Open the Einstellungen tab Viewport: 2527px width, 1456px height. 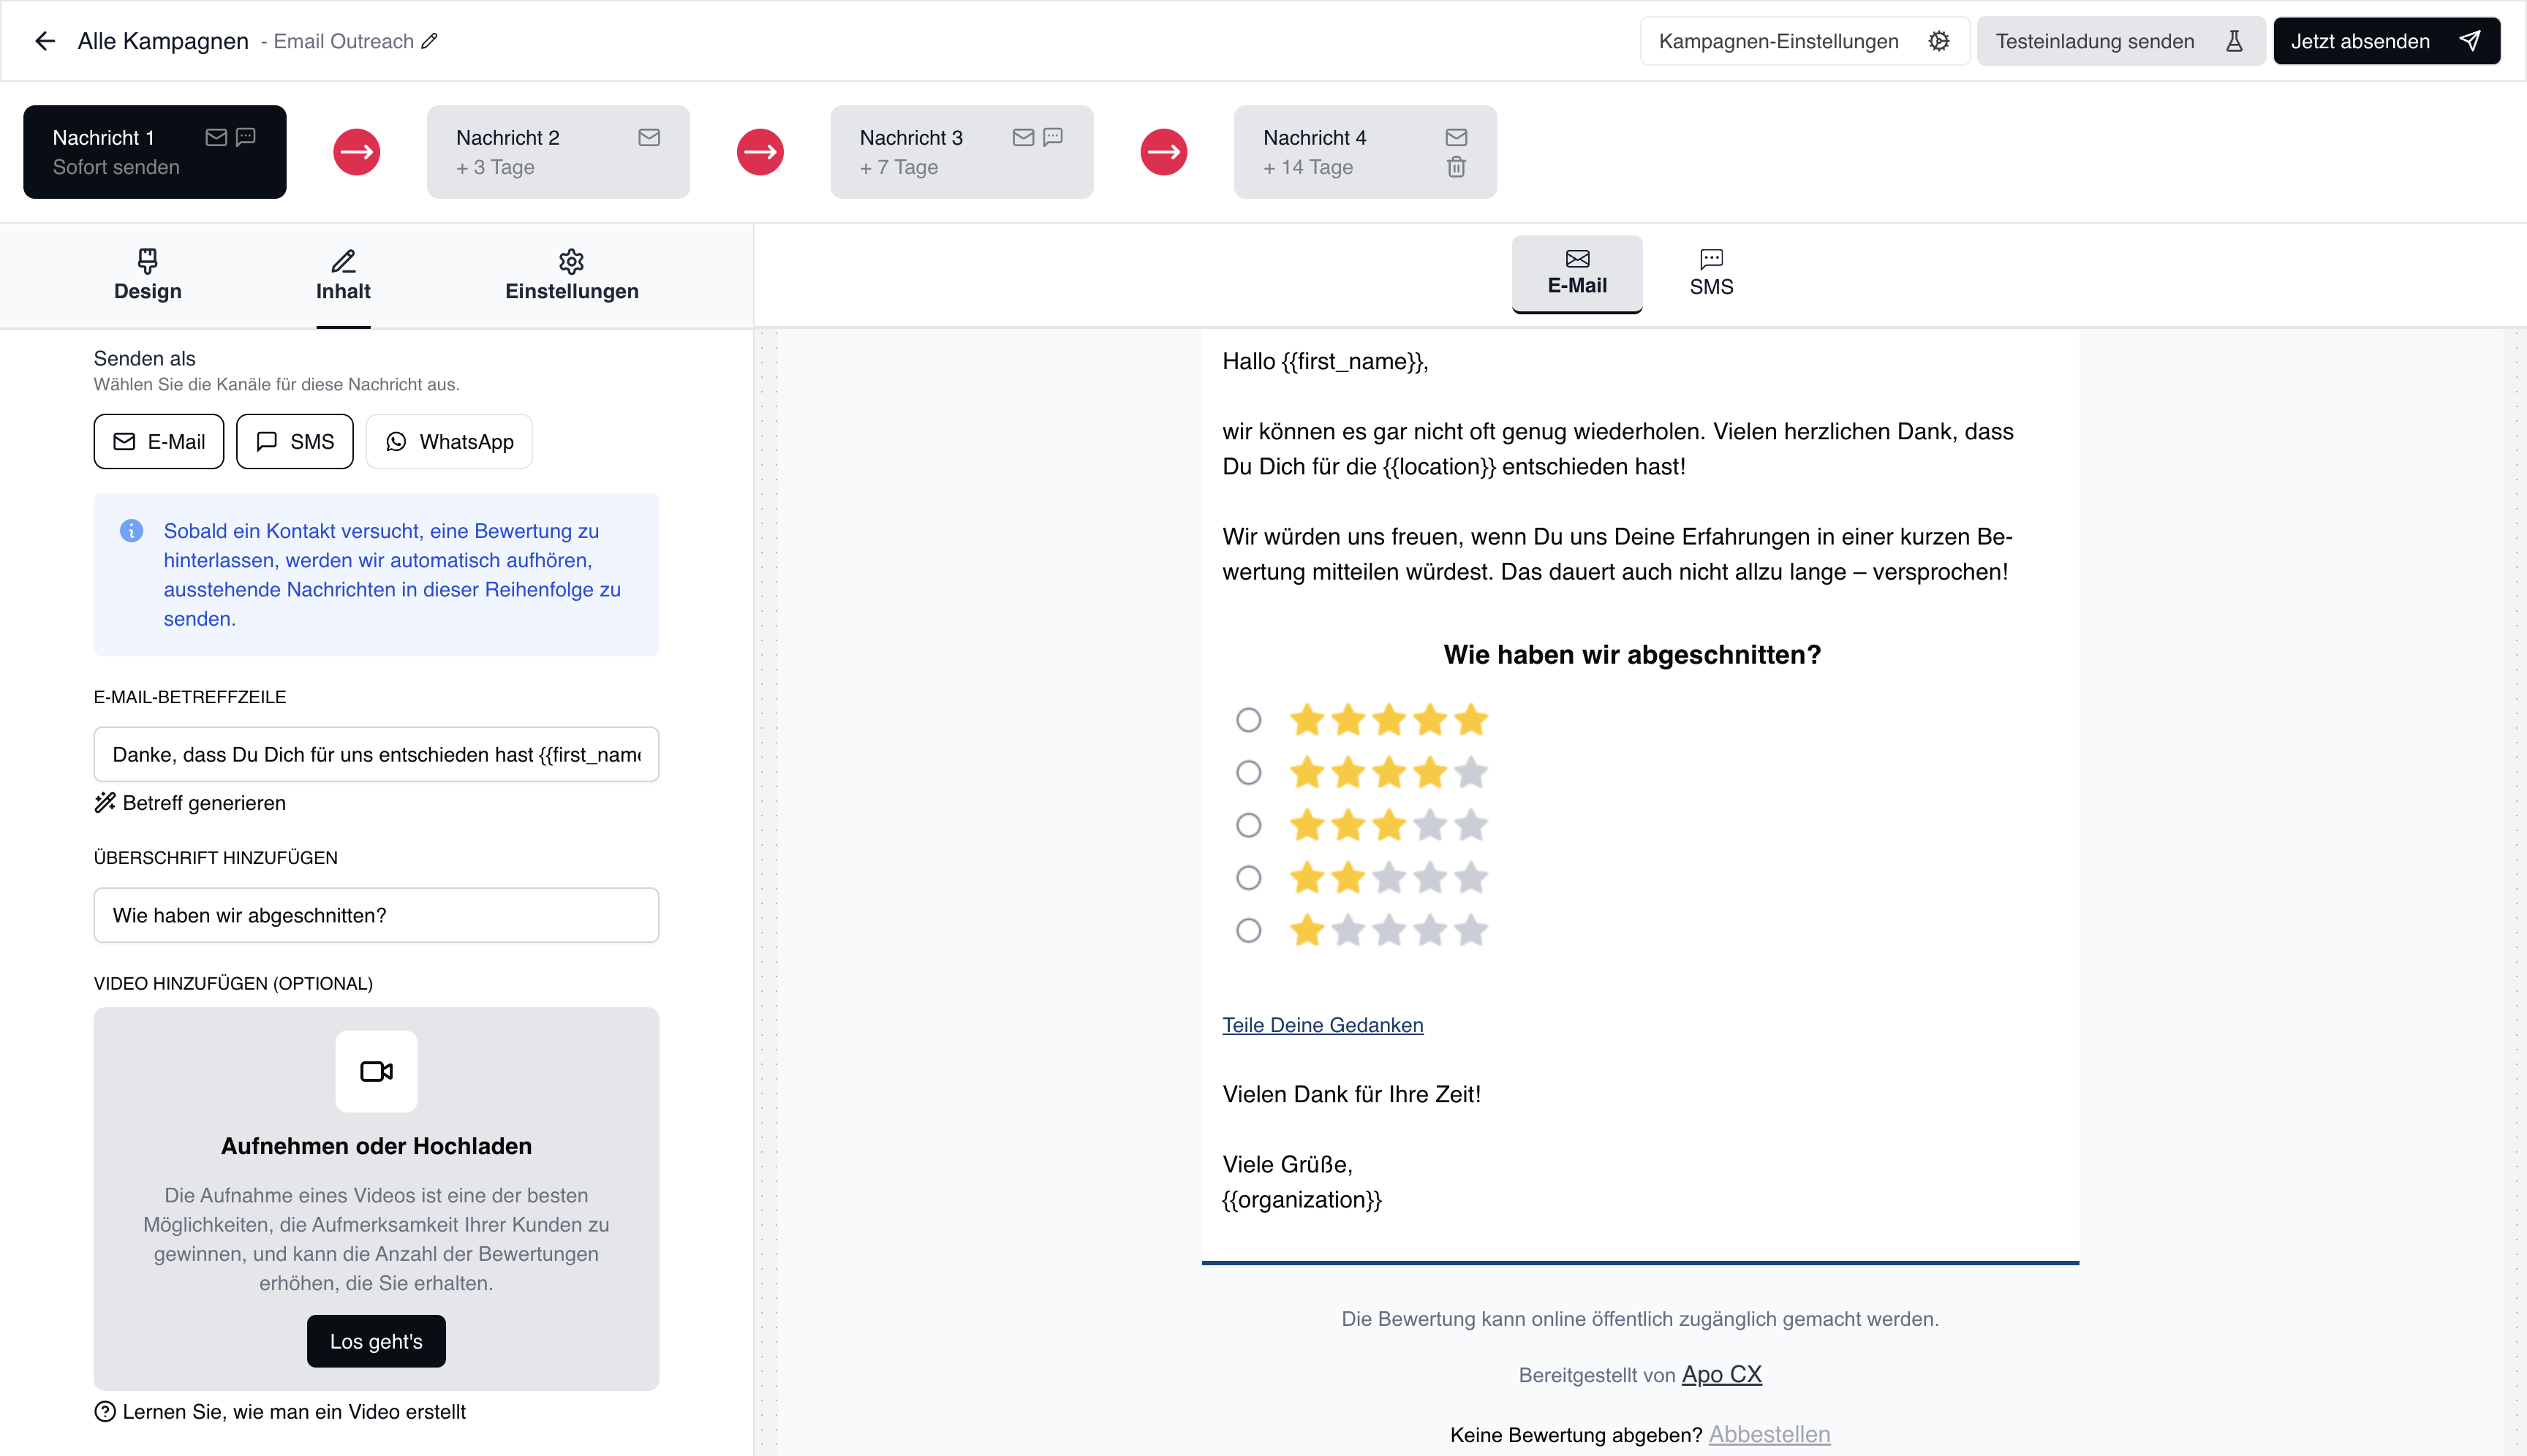(571, 275)
